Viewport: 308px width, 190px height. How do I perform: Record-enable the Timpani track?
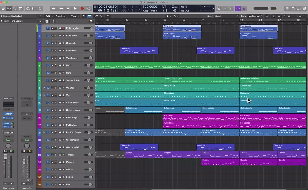point(63,155)
